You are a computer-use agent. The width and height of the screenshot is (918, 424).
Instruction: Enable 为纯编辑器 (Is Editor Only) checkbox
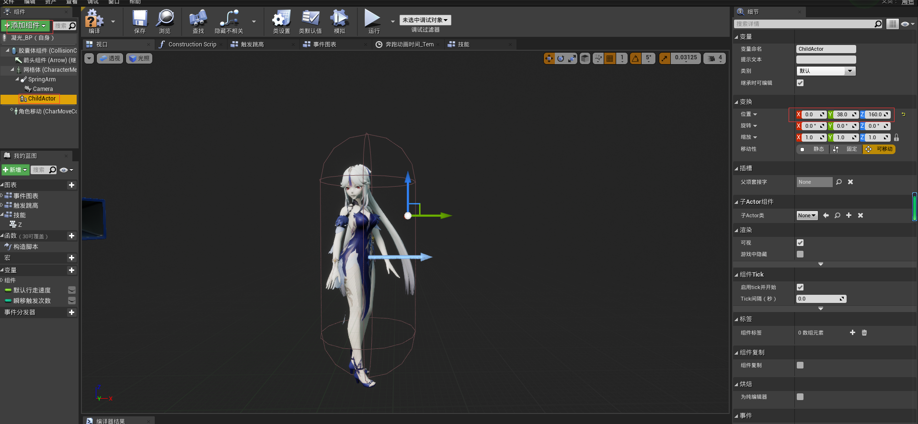[800, 397]
